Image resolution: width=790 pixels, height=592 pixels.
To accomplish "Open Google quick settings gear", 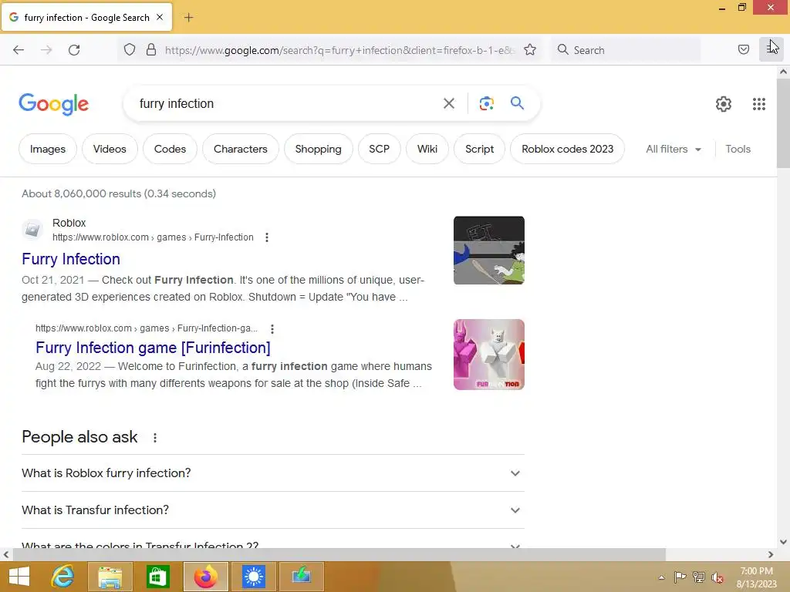I will (724, 104).
